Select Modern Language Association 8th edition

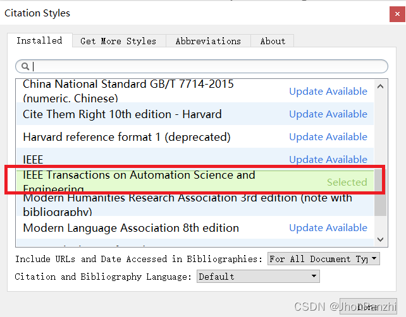195,227
